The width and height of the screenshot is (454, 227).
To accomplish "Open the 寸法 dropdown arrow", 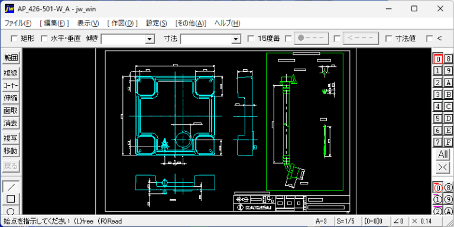I will tap(236, 39).
